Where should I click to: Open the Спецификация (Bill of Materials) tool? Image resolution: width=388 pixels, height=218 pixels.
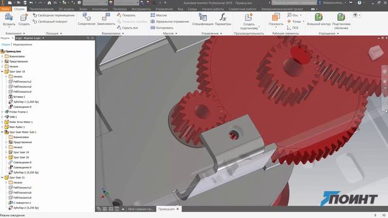[x=202, y=17]
